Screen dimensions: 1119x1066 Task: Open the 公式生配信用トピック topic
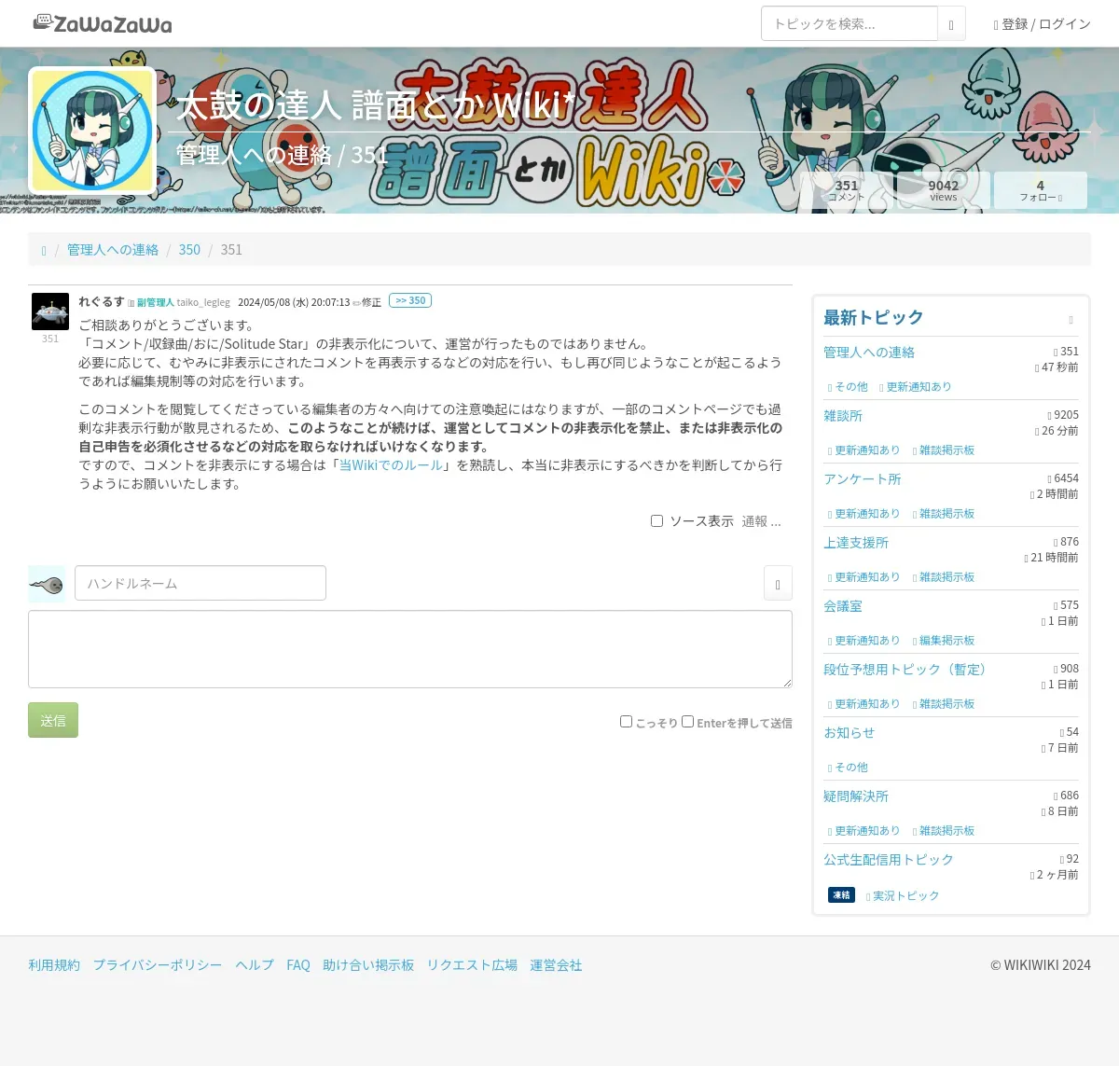(889, 860)
